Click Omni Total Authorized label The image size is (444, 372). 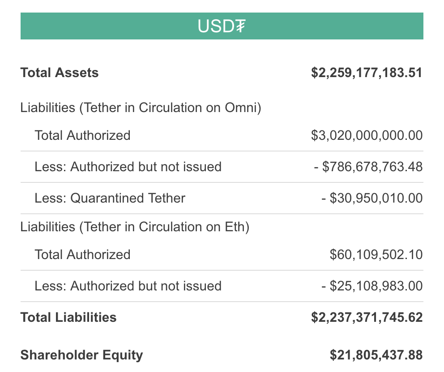[82, 135]
